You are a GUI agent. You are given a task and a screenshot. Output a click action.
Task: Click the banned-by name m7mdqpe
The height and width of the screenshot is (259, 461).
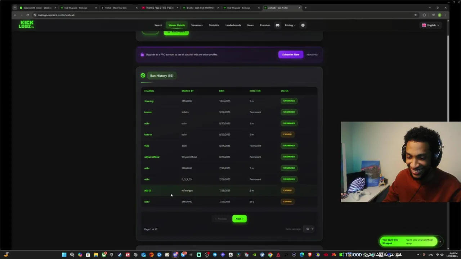(187, 191)
